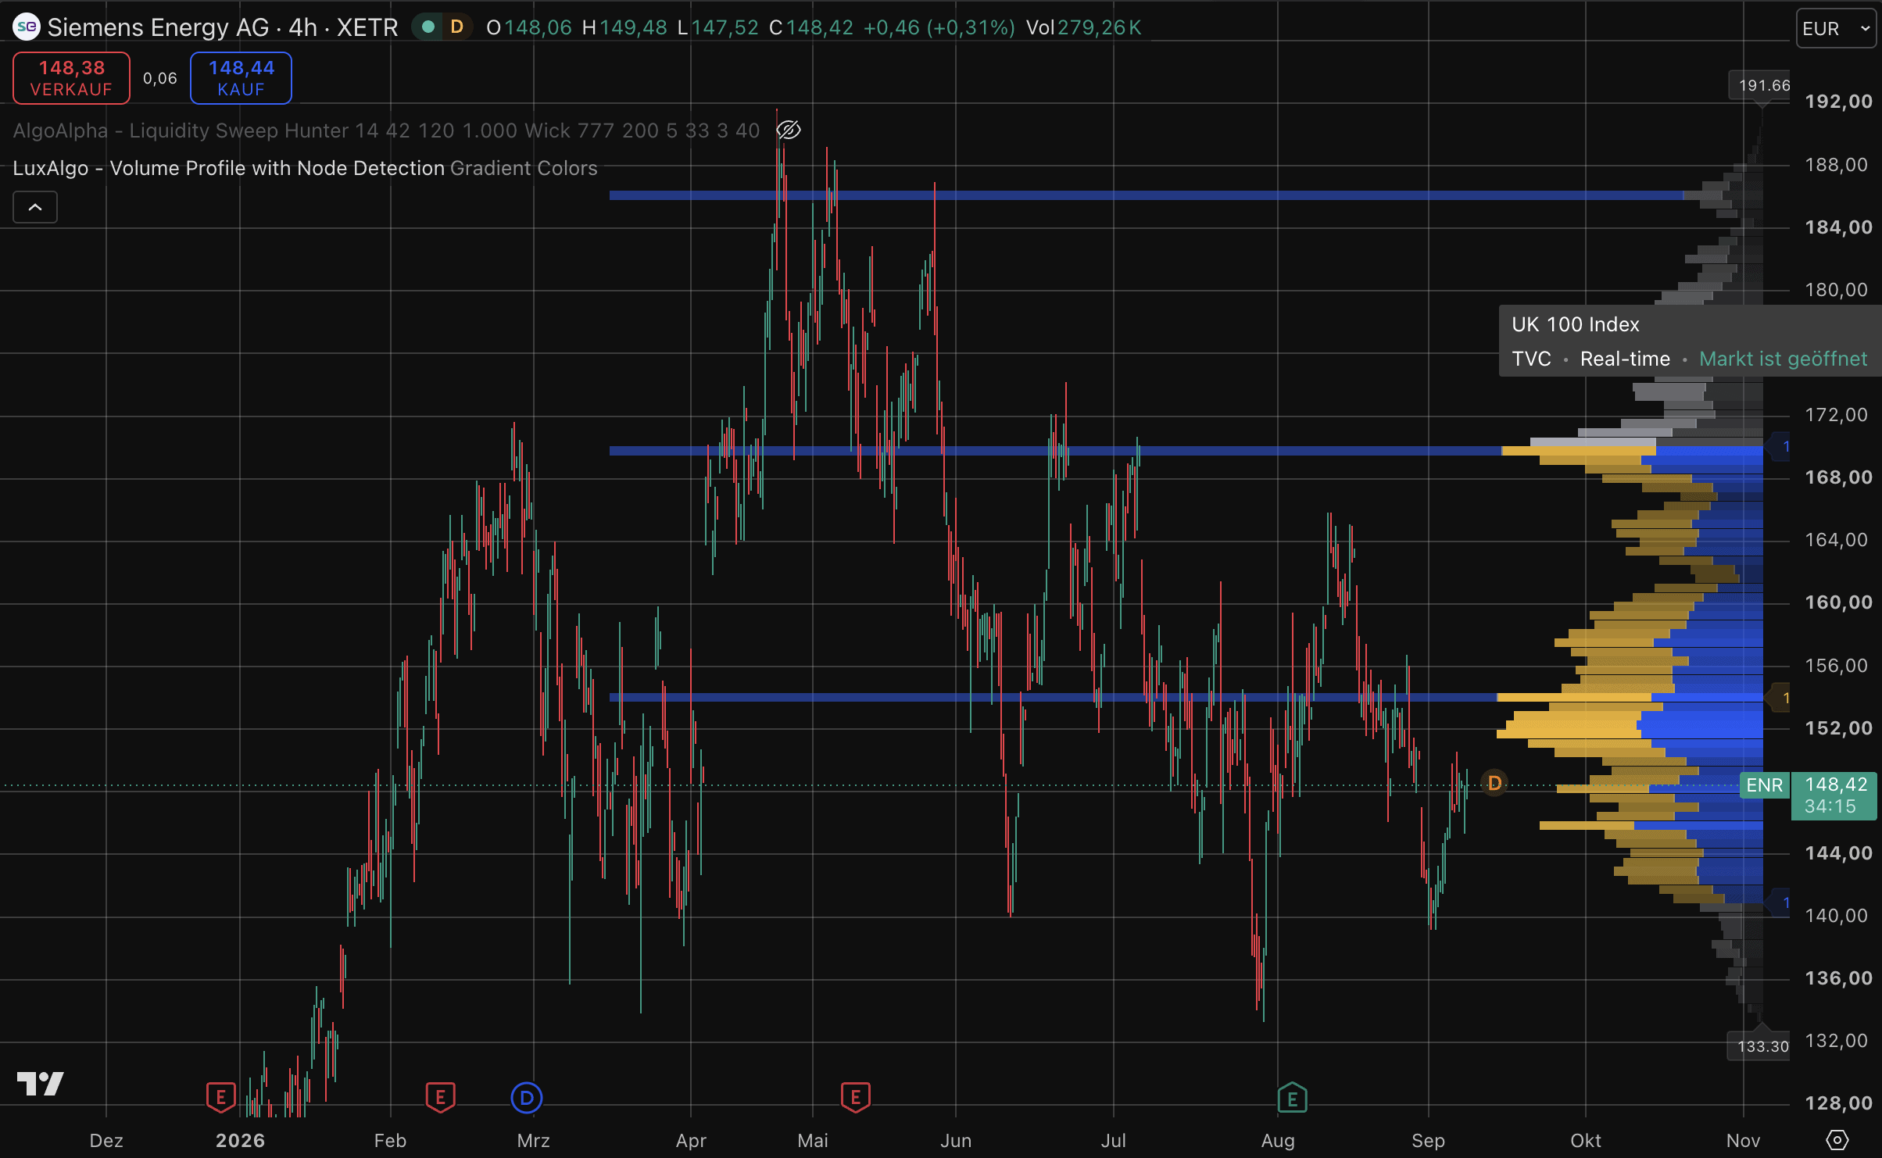
Task: Open chart settings gear on the time axis
Action: click(1837, 1140)
